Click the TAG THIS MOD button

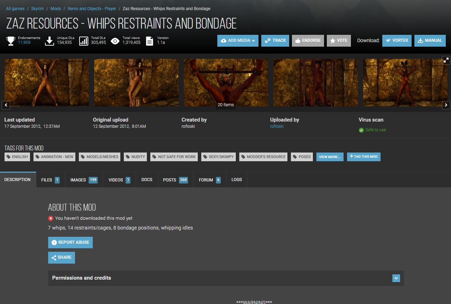click(364, 157)
